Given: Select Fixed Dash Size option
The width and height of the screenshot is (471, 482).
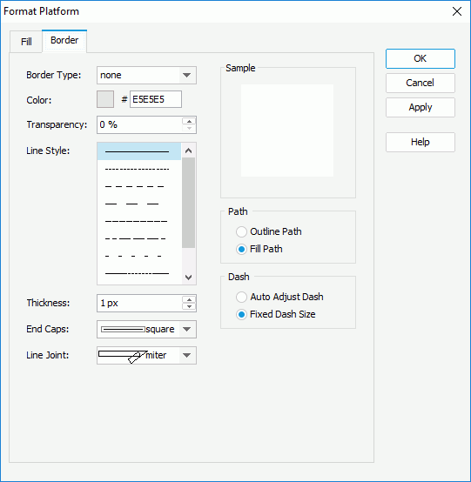Looking at the screenshot, I should [x=241, y=314].
